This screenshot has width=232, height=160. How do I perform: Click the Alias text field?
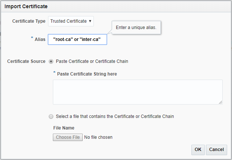tap(77, 39)
